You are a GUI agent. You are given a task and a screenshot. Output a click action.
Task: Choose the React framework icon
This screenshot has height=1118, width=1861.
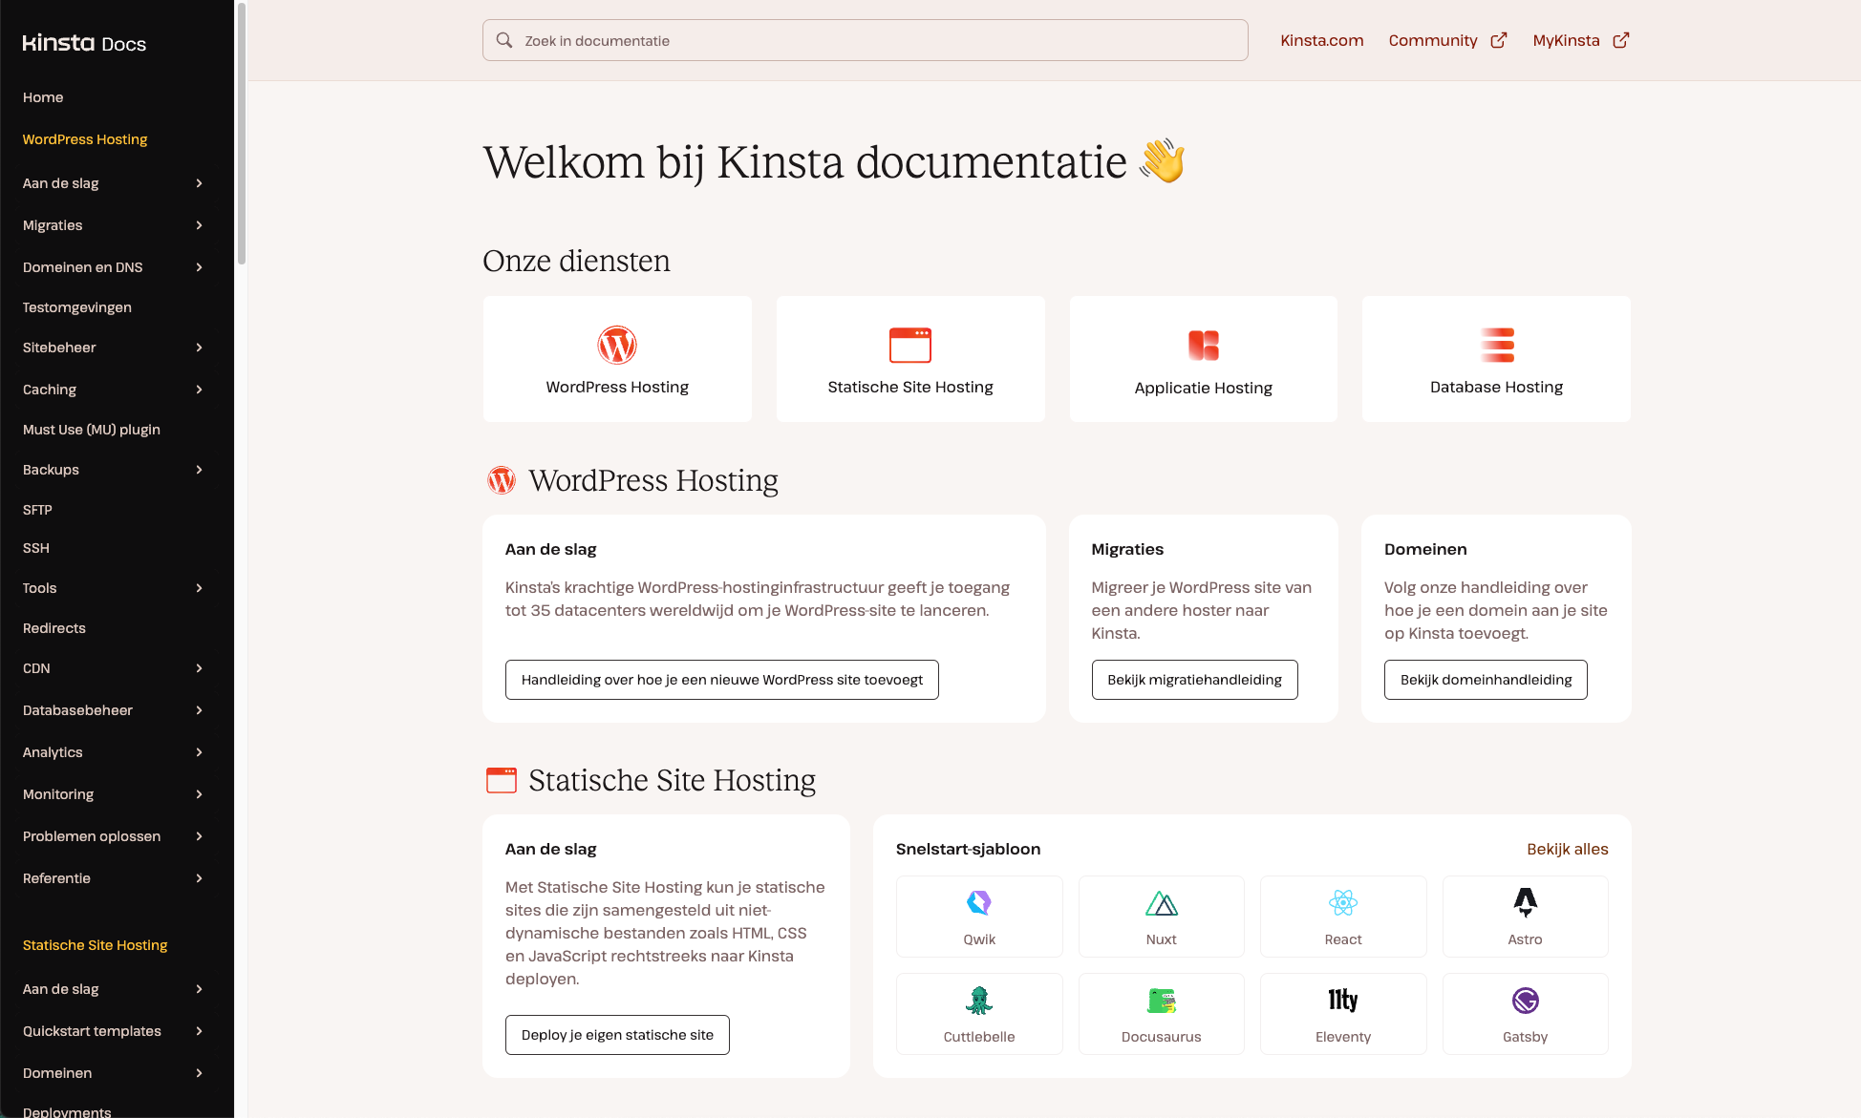pos(1342,901)
